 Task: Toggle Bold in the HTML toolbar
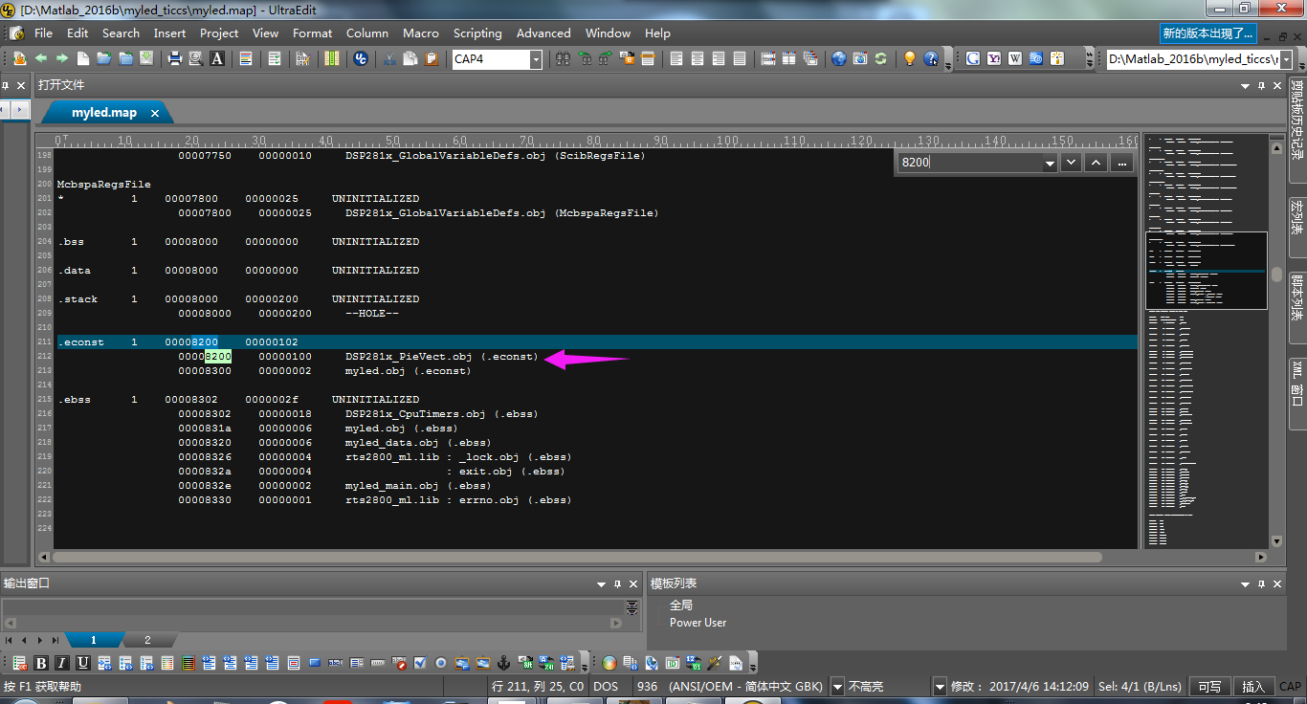(x=41, y=663)
